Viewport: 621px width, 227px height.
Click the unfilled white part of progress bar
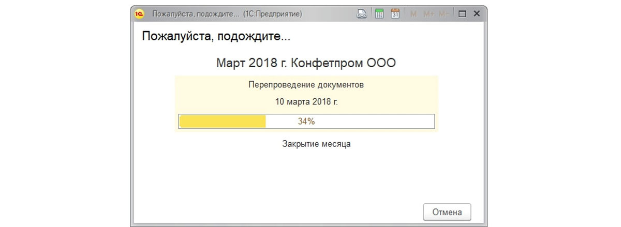tap(350, 122)
